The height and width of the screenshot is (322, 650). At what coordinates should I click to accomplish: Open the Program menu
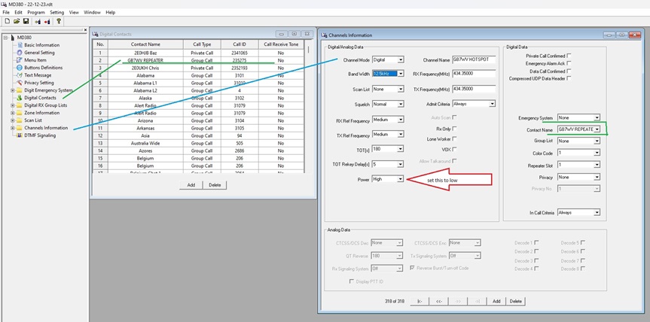[35, 13]
